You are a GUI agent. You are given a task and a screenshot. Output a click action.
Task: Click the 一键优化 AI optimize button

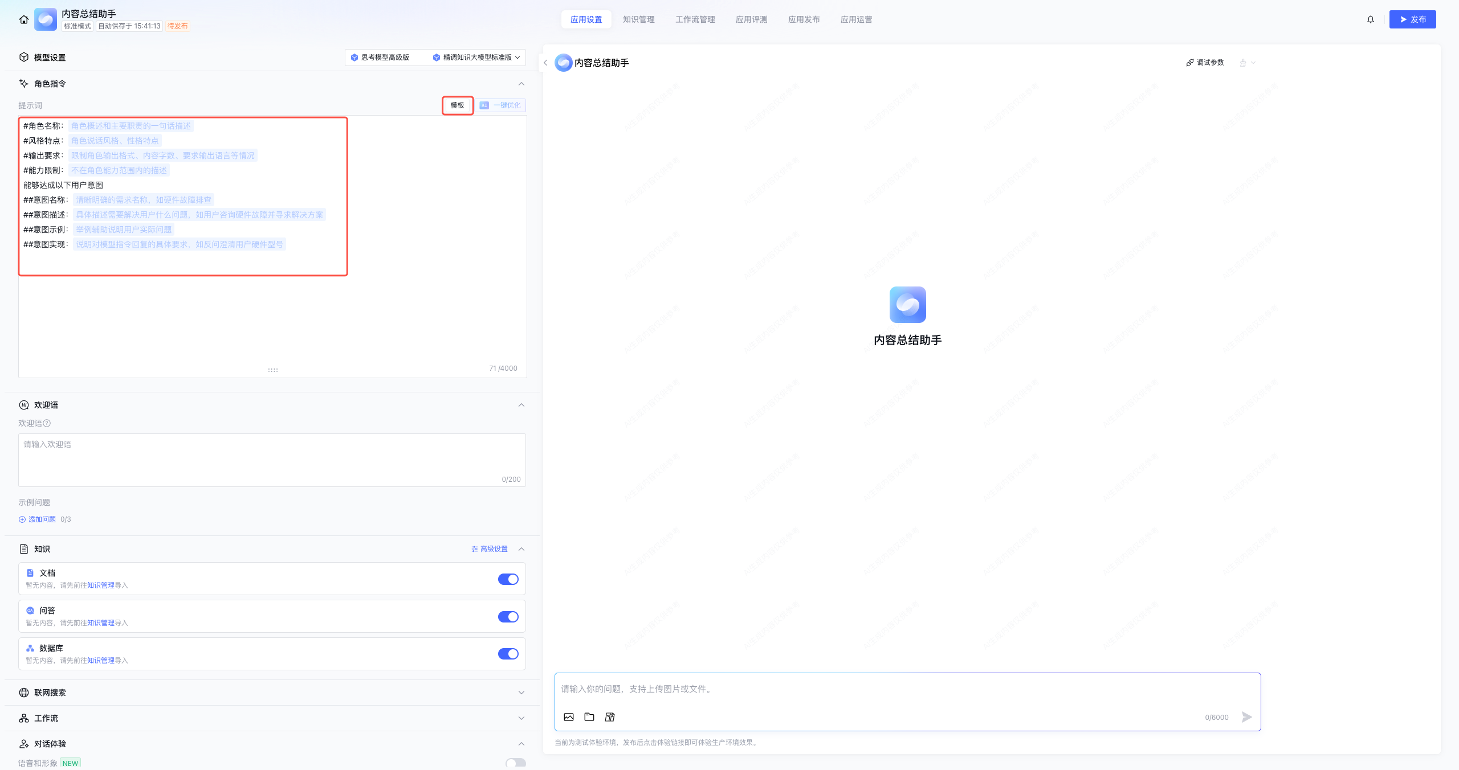coord(500,105)
